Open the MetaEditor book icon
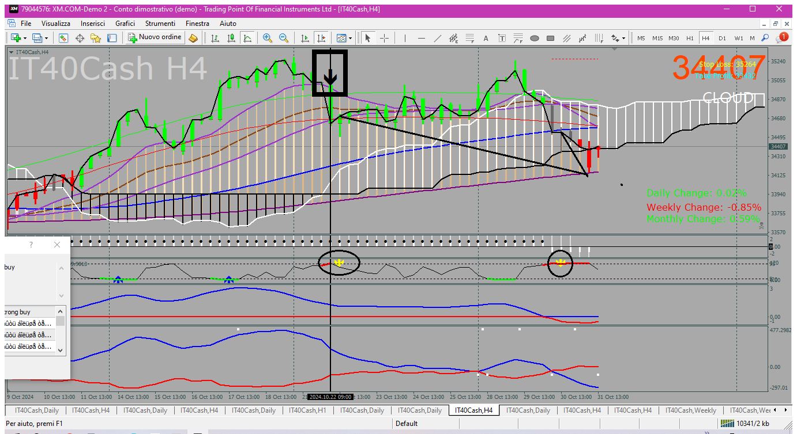The height and width of the screenshot is (434, 797). pos(193,38)
